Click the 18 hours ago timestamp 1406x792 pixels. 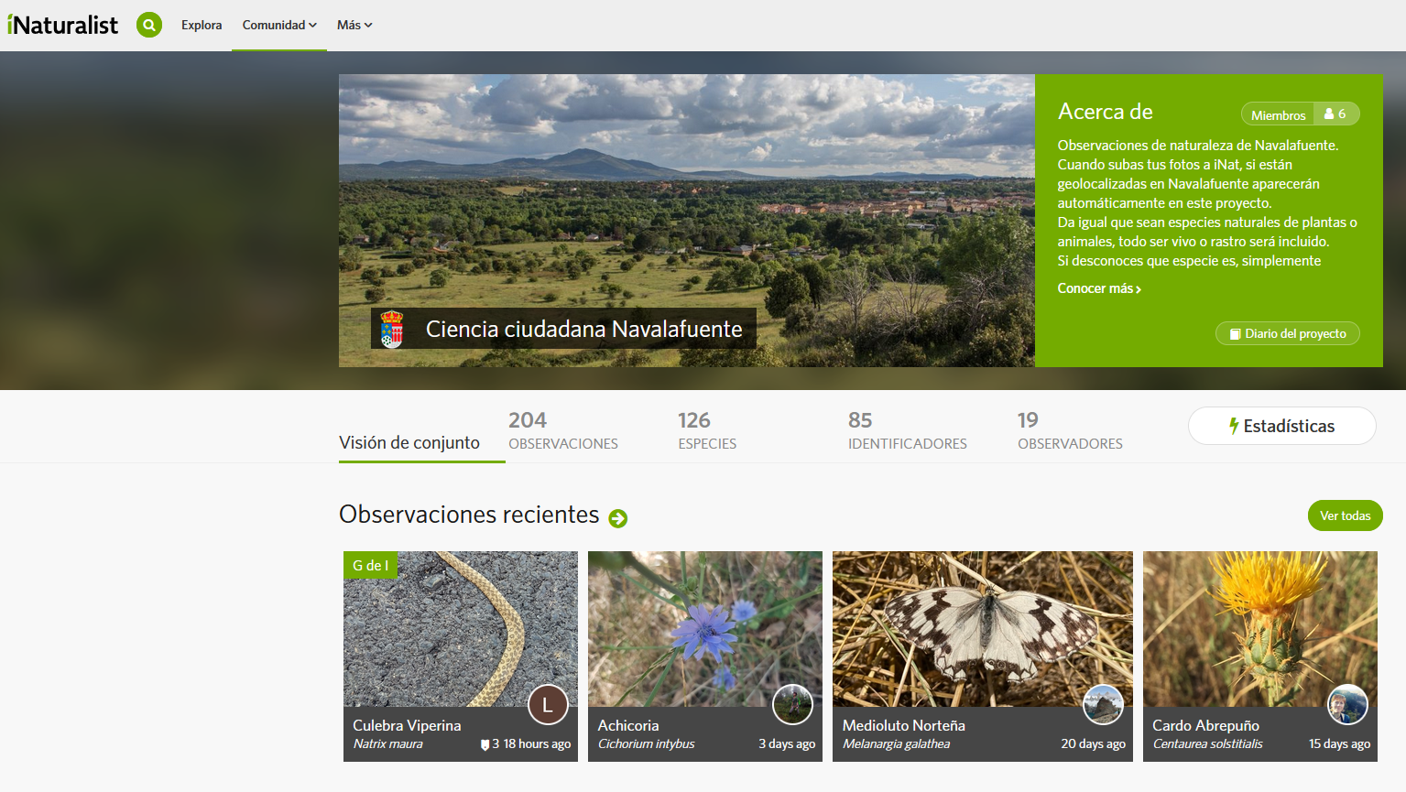pos(537,743)
